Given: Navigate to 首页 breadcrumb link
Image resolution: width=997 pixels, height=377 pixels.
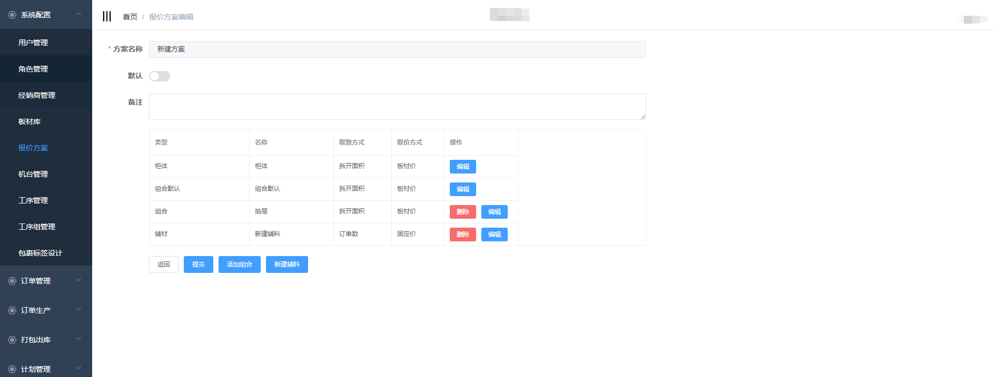Looking at the screenshot, I should click(x=130, y=17).
